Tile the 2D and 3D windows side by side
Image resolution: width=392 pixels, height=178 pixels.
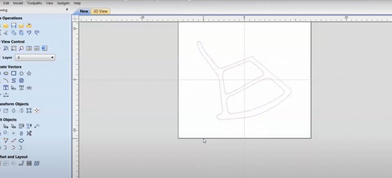click(29, 48)
